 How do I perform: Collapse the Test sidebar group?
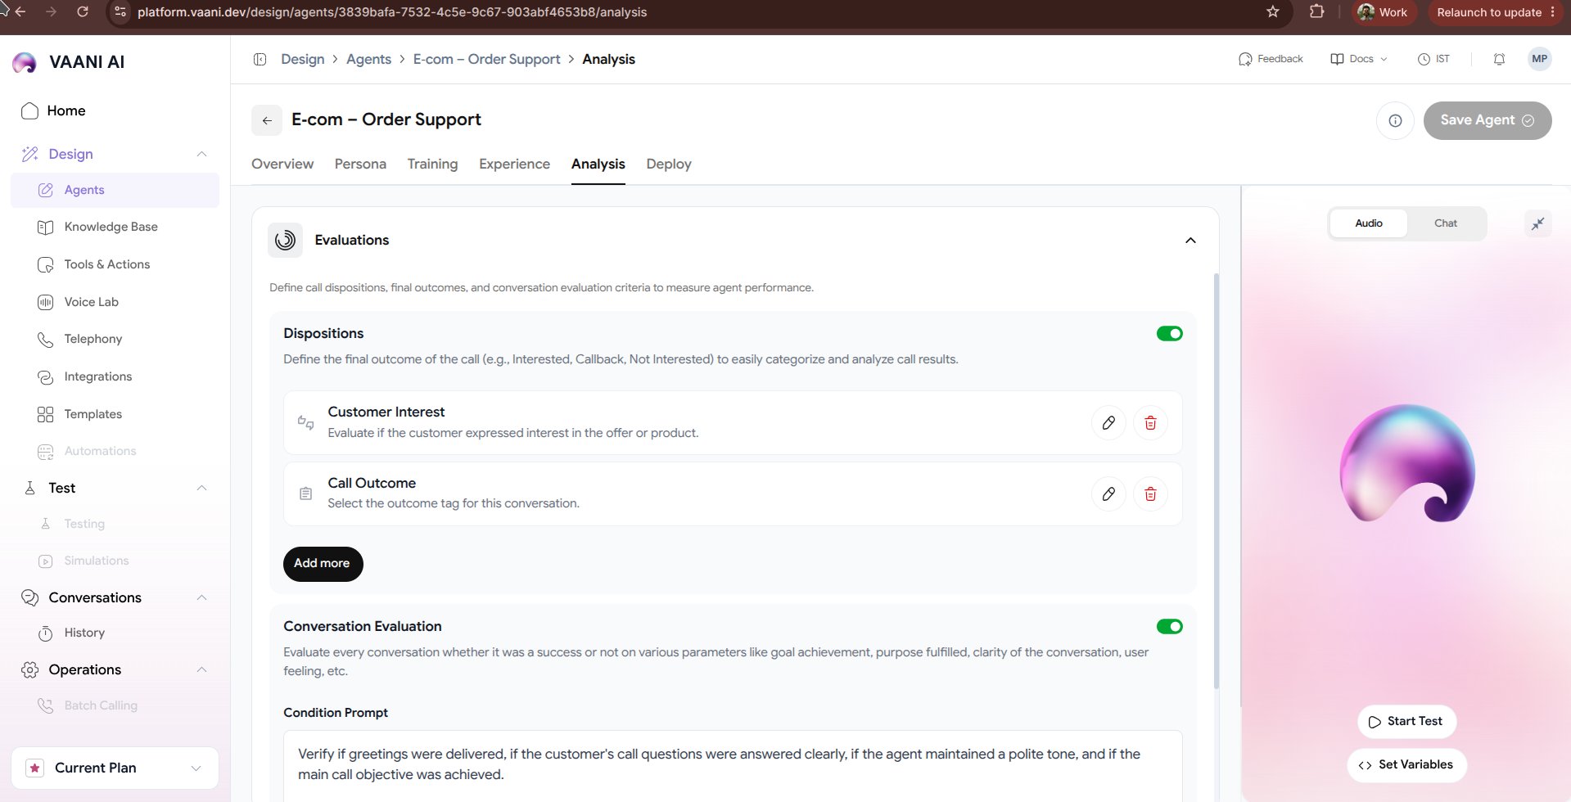[x=201, y=489]
